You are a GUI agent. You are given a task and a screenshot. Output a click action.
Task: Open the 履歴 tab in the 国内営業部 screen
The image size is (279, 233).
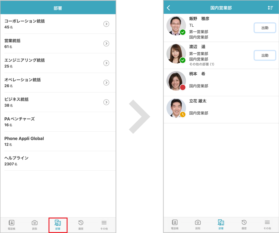(x=244, y=225)
